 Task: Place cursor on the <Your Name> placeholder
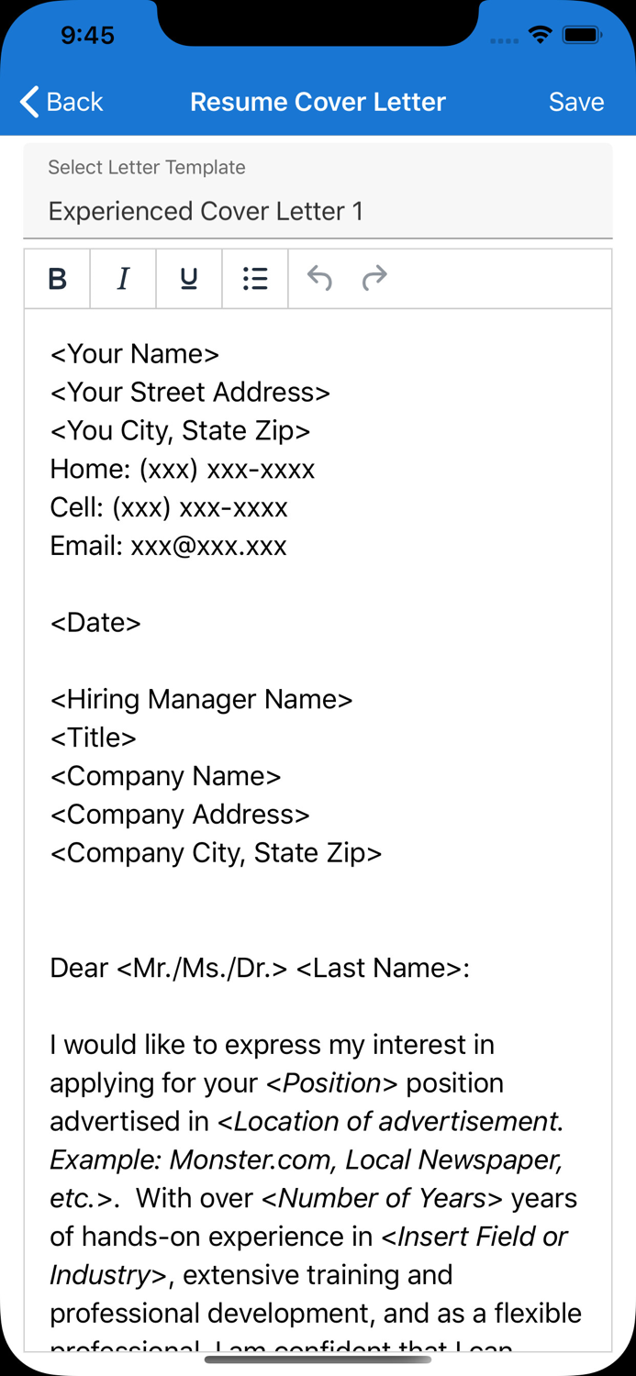pyautogui.click(x=134, y=354)
